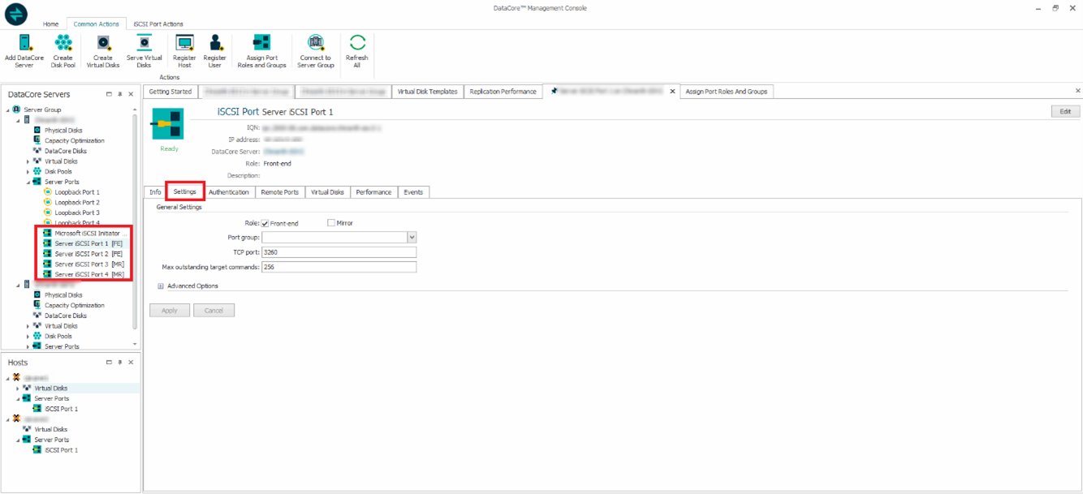Screen dimensions: 1083x494
Task: Switch to the Authentication tab
Action: [x=228, y=192]
